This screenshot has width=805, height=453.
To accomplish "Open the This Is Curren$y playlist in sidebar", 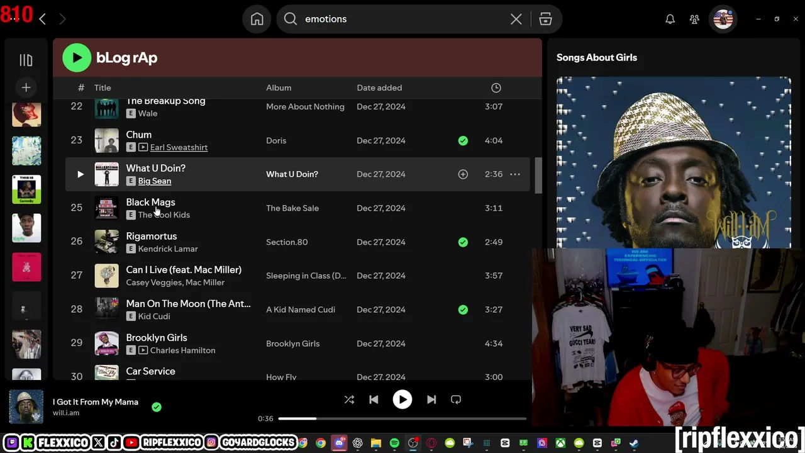I will click(26, 189).
